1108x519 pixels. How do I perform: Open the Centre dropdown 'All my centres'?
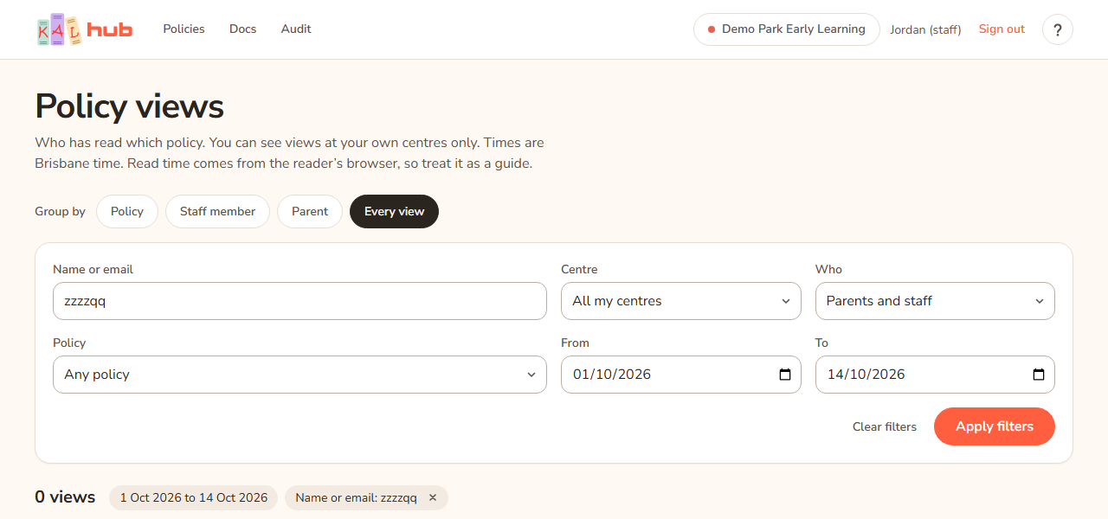click(x=681, y=301)
